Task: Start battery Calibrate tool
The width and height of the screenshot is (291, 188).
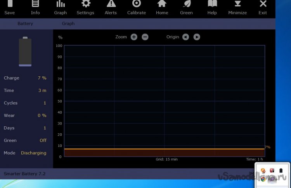Action: (136, 7)
